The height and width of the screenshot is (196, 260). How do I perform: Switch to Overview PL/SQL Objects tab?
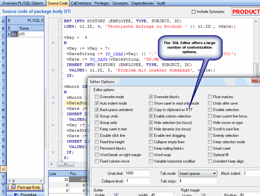coord(23,3)
